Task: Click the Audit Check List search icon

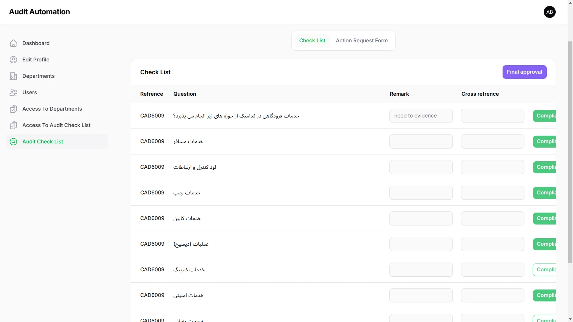Action: 13,142
